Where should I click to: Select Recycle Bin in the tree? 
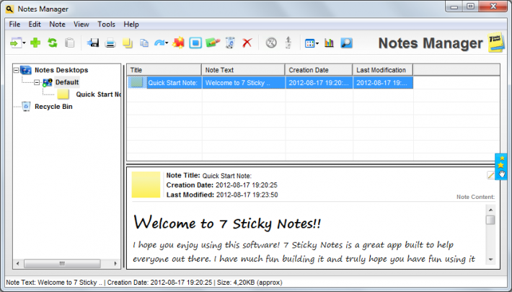click(x=53, y=107)
